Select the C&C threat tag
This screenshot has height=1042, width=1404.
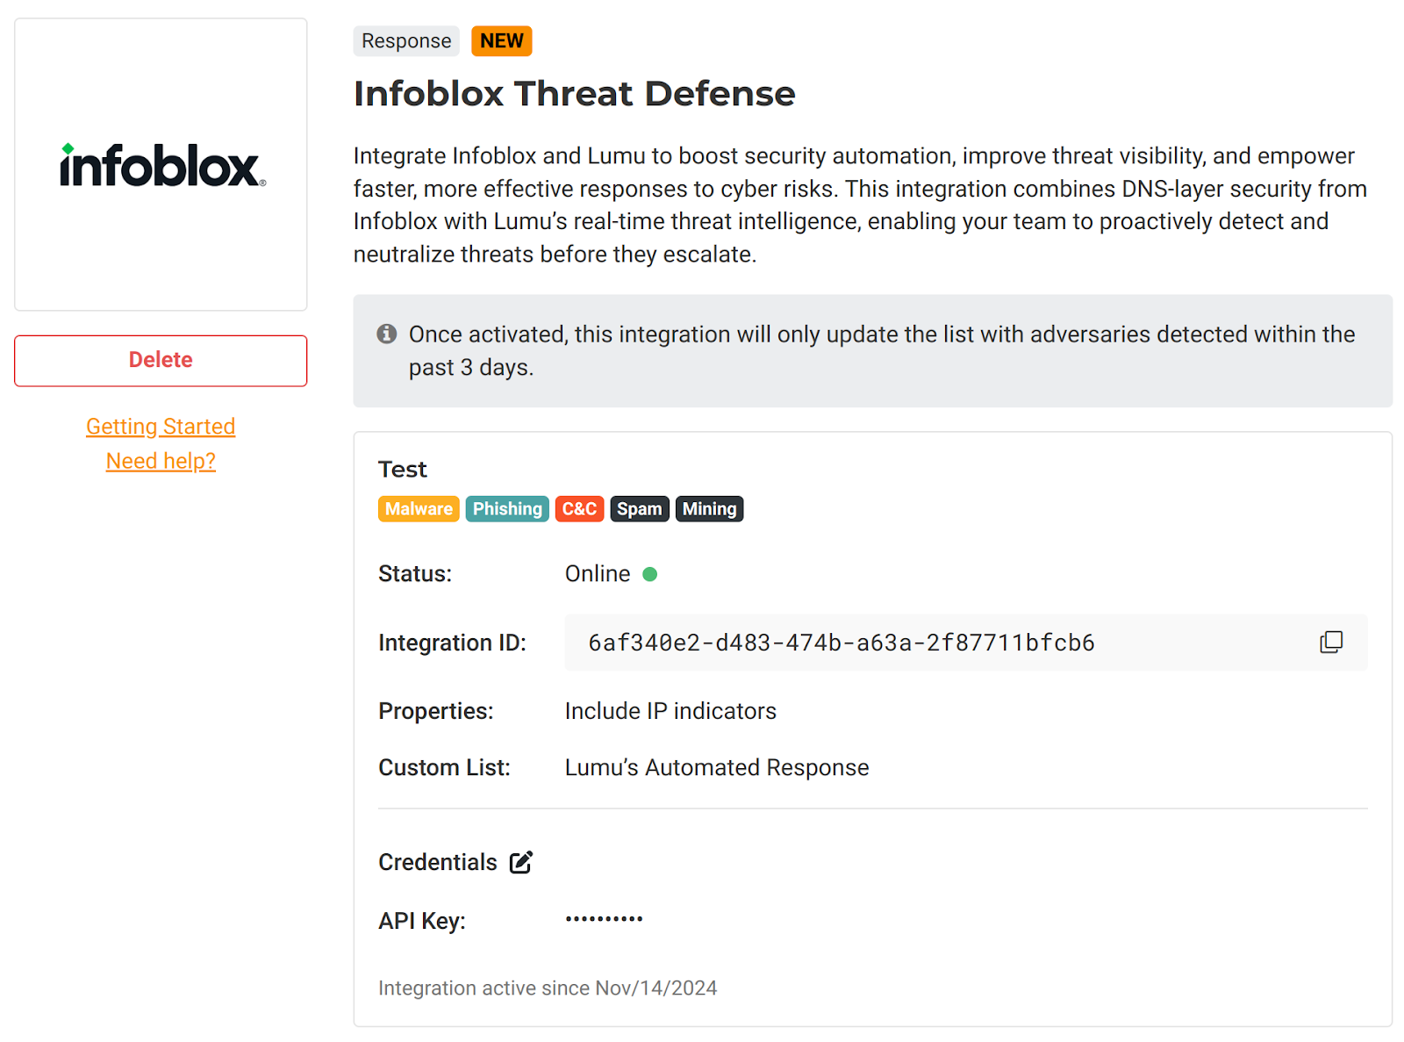579,509
